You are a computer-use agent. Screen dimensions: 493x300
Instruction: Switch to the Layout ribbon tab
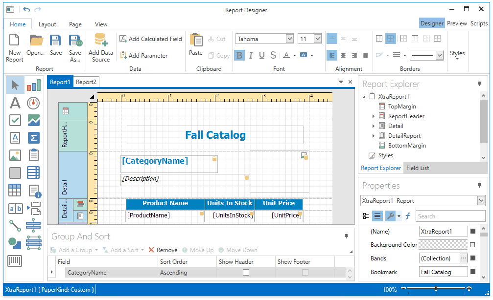point(47,24)
